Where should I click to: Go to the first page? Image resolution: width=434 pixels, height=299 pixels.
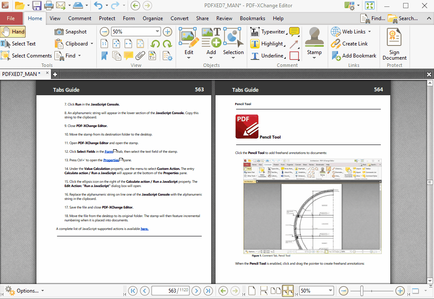tap(133, 291)
